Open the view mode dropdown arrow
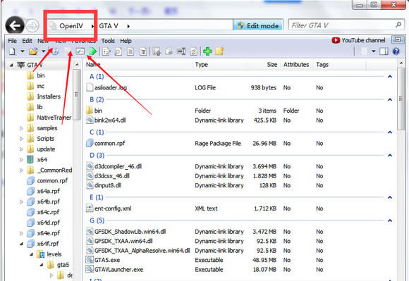The height and width of the screenshot is (281, 409). pos(374,51)
